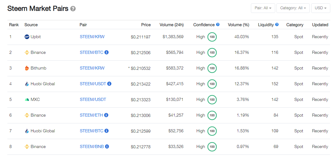334x156 pixels.
Task: Click the 100 confidence badge for MXC
Action: [212, 100]
